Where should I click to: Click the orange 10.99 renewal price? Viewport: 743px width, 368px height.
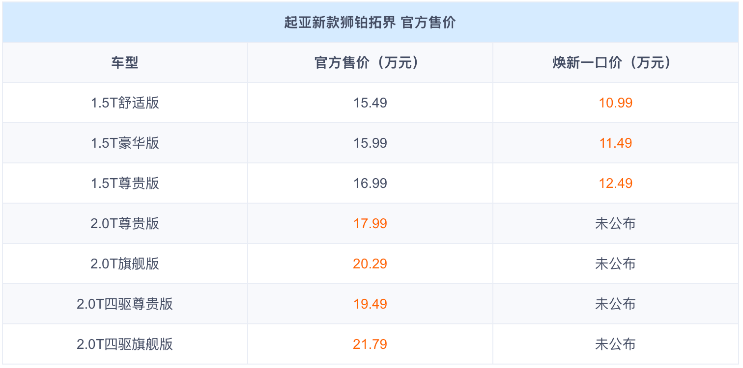tap(615, 103)
